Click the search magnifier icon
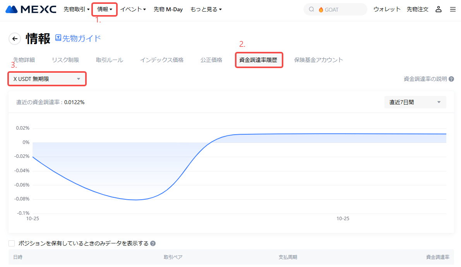The height and width of the screenshot is (267, 461). 312,9
